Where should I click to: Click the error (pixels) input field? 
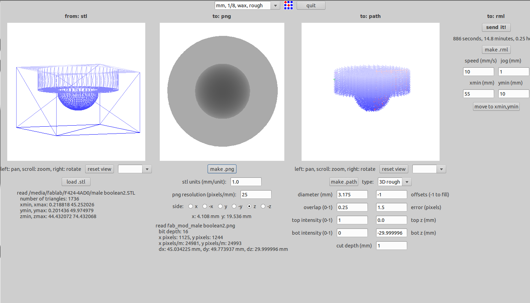tap(391, 207)
